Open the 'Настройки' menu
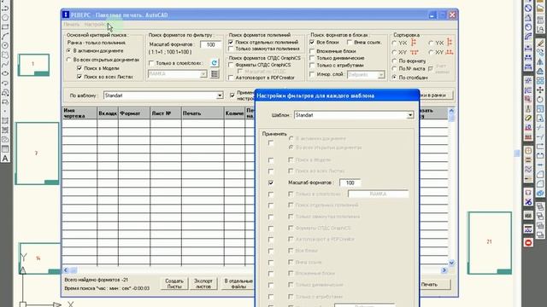Image resolution: width=547 pixels, height=307 pixels. 95,25
